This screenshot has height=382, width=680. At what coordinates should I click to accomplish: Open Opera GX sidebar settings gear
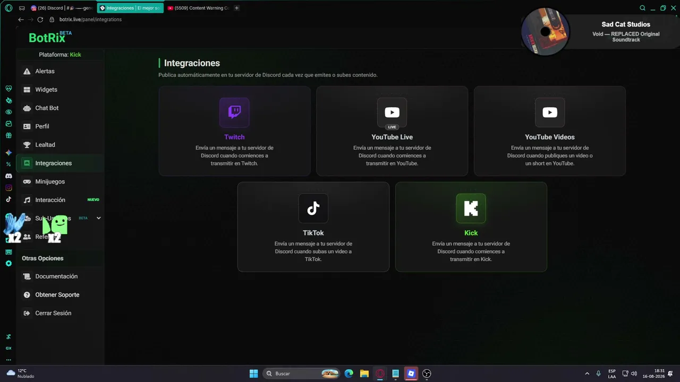coord(8,263)
